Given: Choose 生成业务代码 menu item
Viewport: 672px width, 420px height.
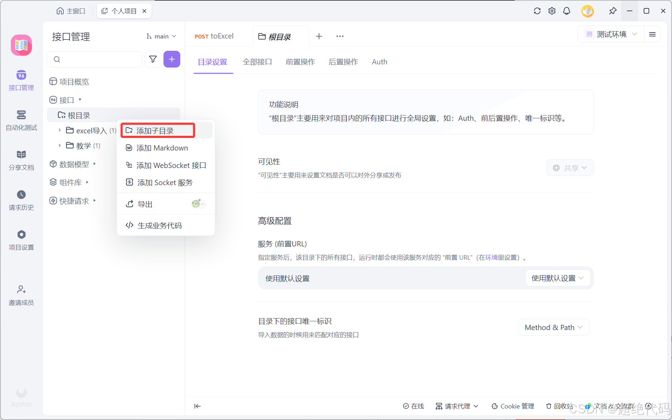Looking at the screenshot, I should coord(160,225).
